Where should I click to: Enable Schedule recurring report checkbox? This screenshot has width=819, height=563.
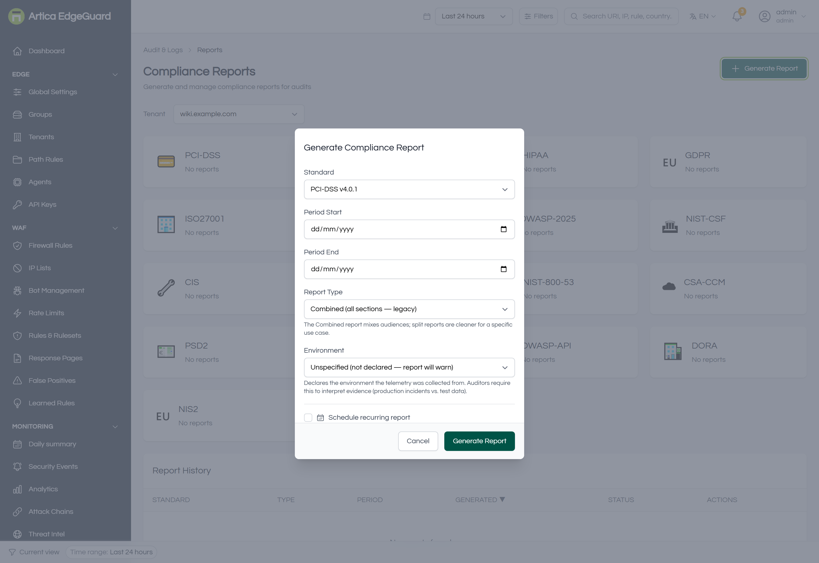coord(308,418)
